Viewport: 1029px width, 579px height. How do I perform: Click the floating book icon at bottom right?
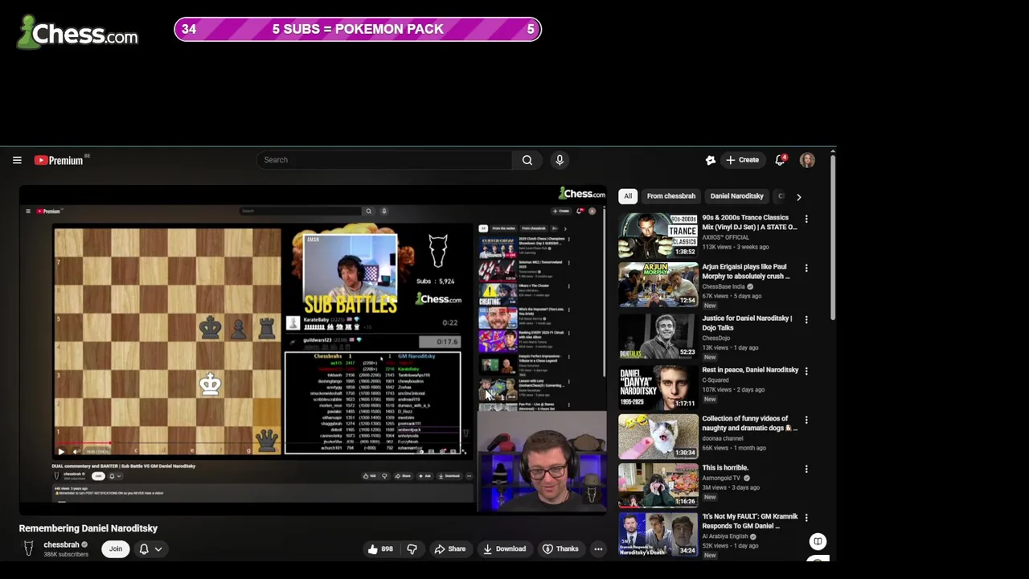click(x=818, y=542)
